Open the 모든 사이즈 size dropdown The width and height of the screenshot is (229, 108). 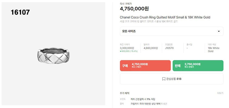tap(171, 31)
